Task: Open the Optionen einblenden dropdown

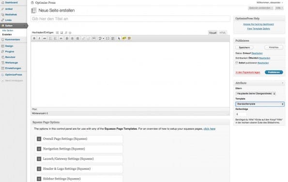Action: (x=260, y=8)
